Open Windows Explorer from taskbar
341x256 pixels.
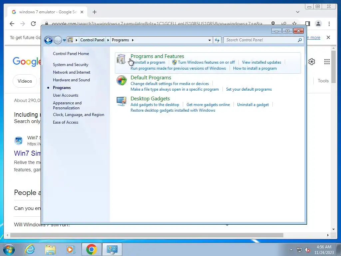[50, 249]
